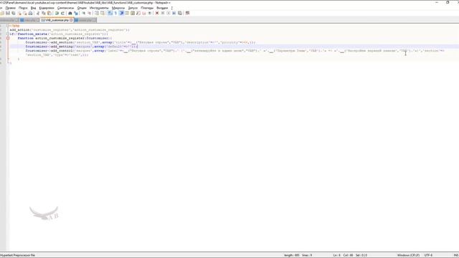Collapse the if function_exists fold marker
Screen dimensions: 459x258
[8, 34]
